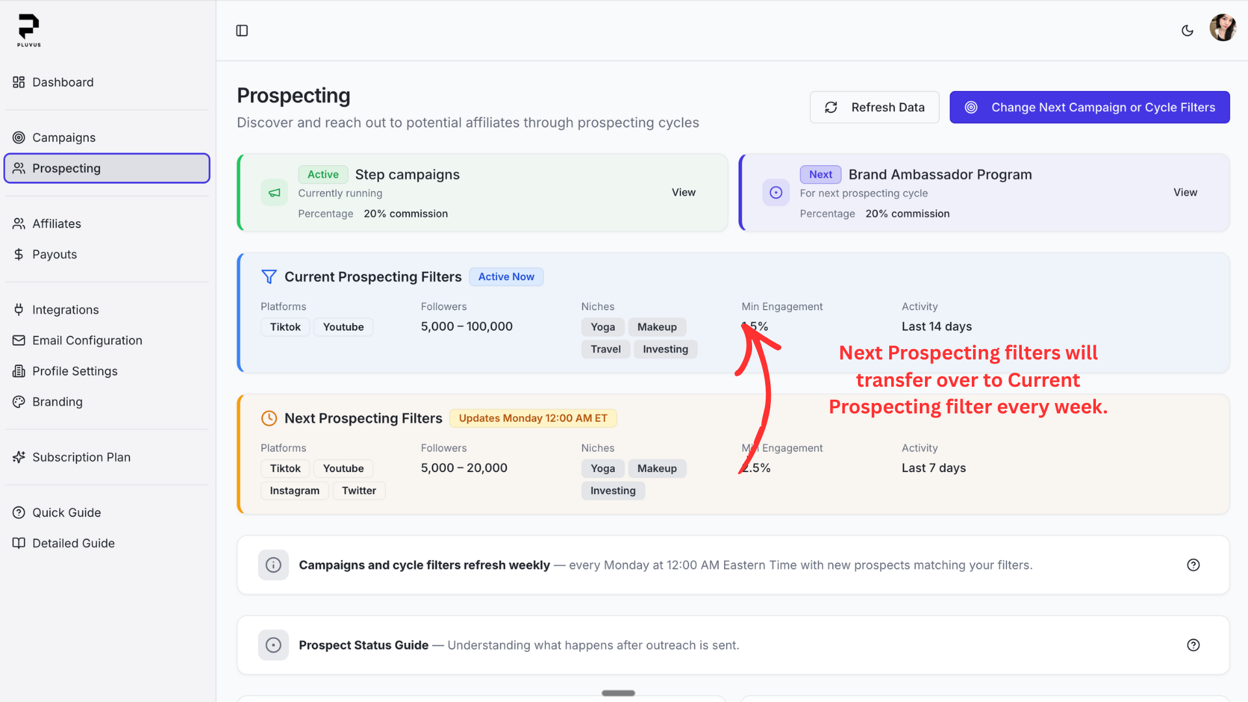Click the Next badge

click(820, 174)
